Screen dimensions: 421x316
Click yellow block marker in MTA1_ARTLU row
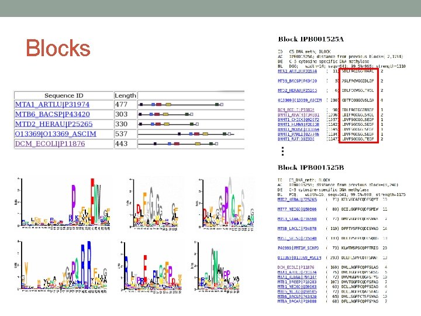point(168,105)
